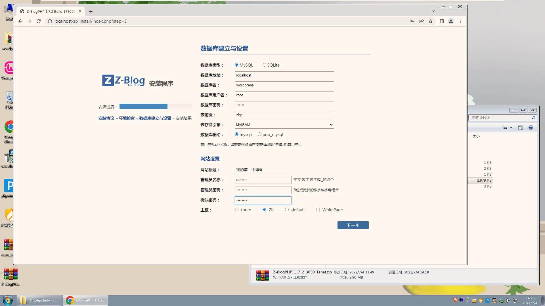Open the Explorer view options dropdown arrow

[x=511, y=127]
